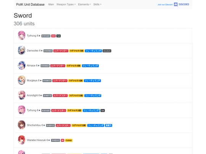206x154 pixels.
Task: Open the Elements dropdown menu
Action: coord(84,5)
